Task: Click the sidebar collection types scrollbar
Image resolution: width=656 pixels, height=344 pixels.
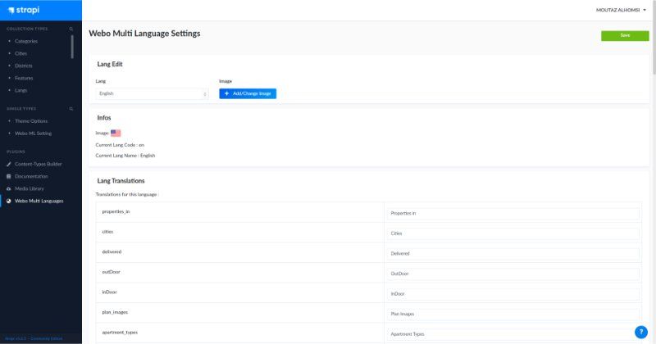Action: pyautogui.click(x=72, y=47)
